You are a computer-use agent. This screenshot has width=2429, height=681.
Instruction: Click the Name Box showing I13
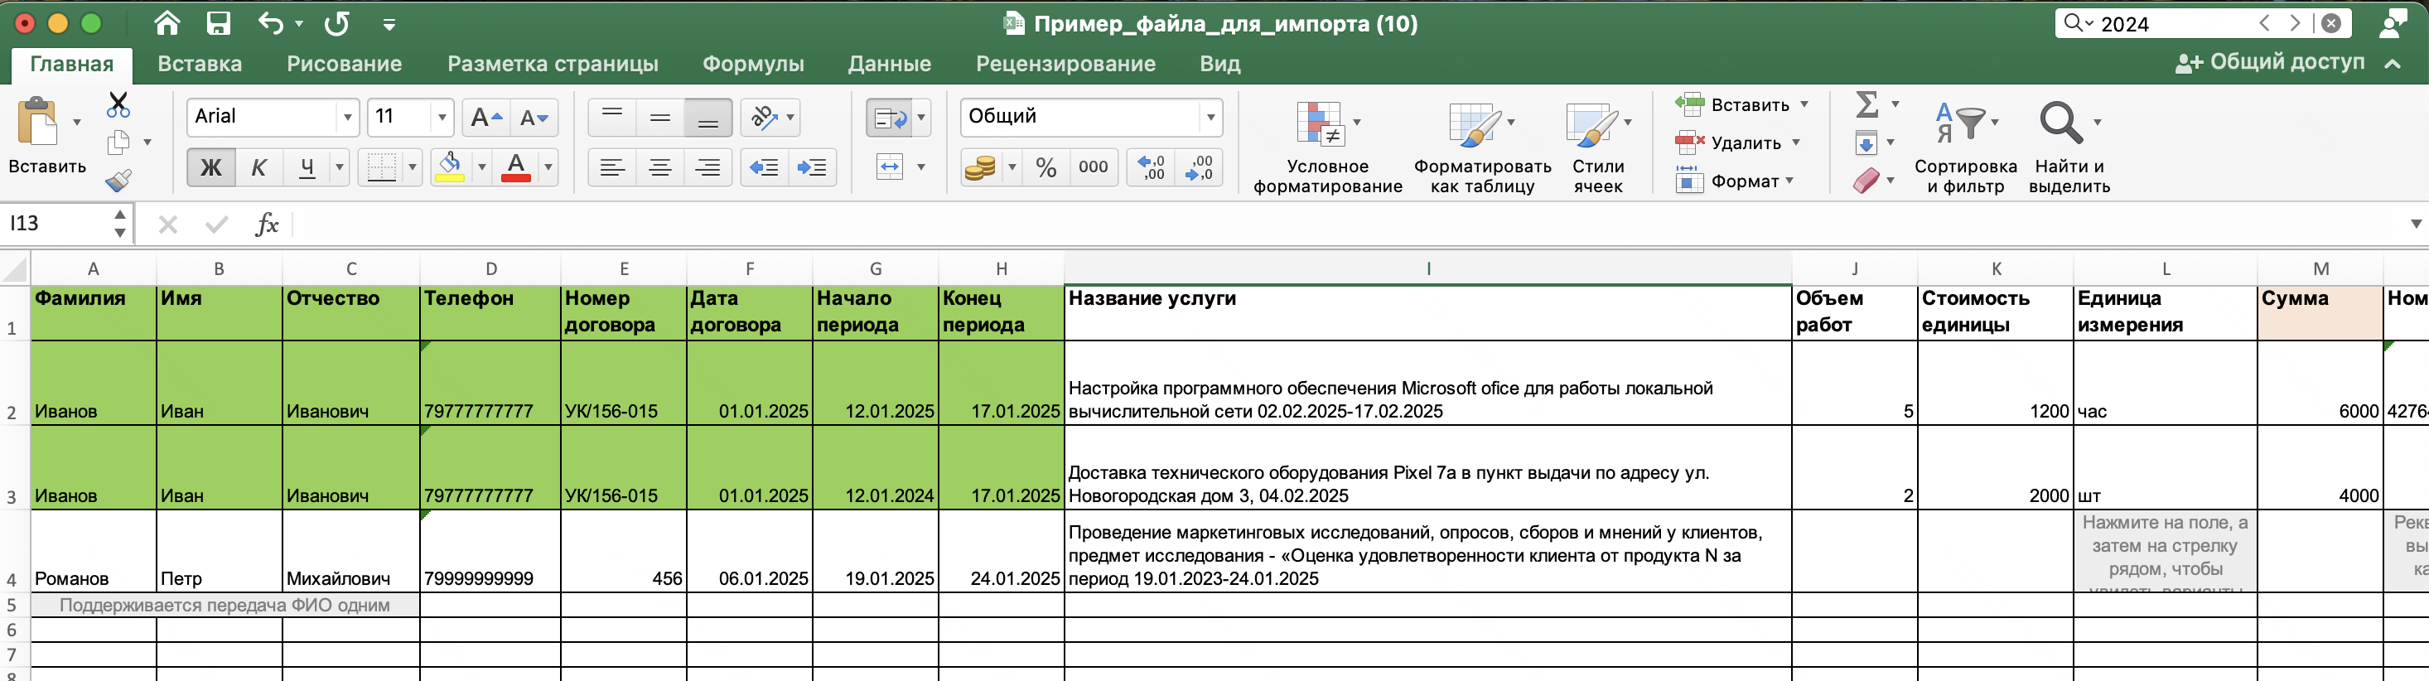point(56,224)
